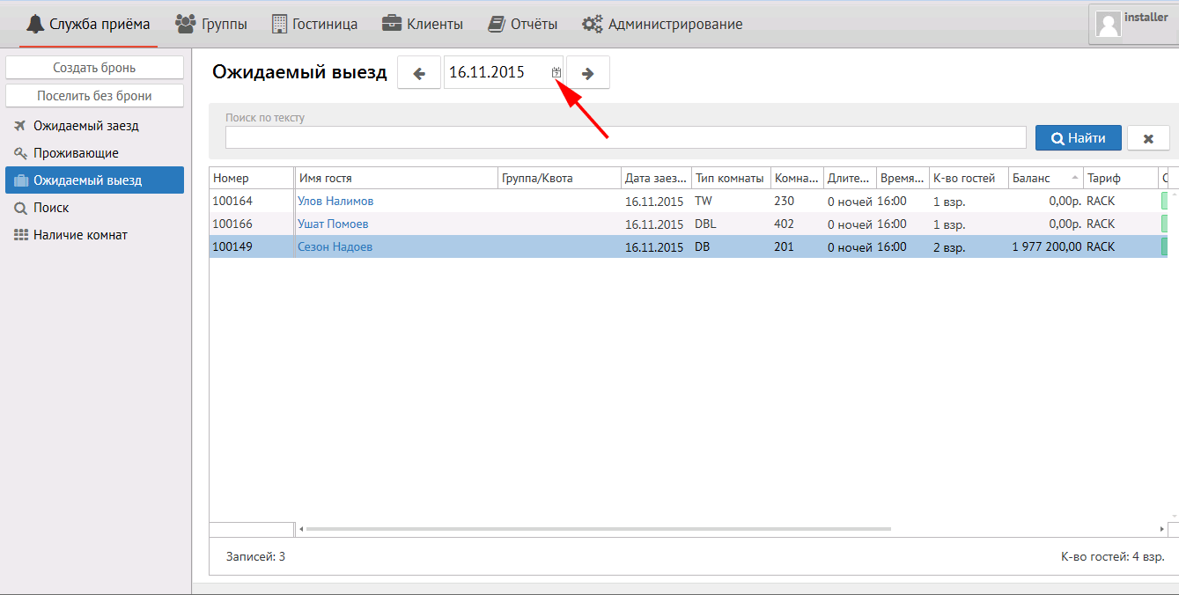Click the table's horizontal scrollbar
1179x595 pixels.
click(599, 529)
